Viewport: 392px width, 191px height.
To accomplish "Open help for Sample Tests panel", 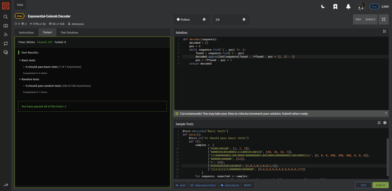I will point(385,123).
